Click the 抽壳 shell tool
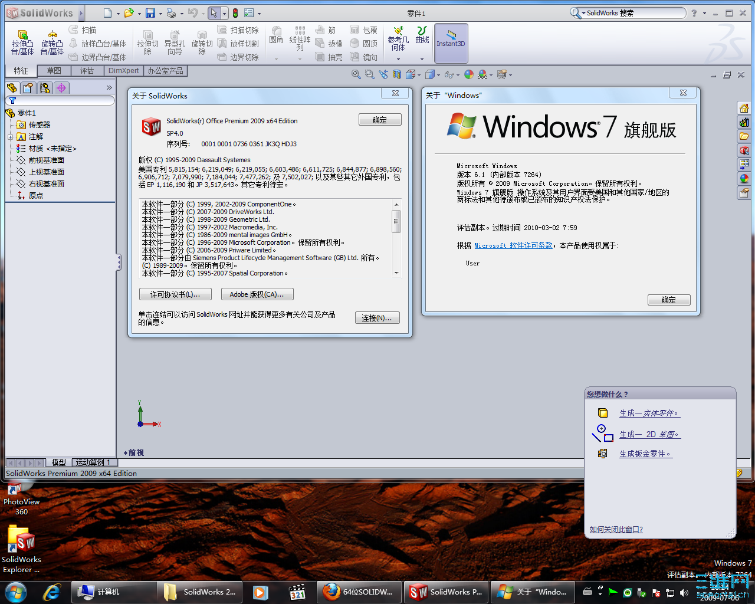Screen dimensions: 755x604 [x=329, y=57]
